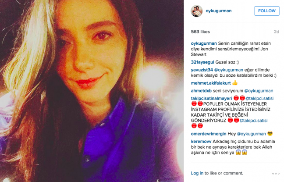Click the oykugurman caption author name

(x=204, y=43)
